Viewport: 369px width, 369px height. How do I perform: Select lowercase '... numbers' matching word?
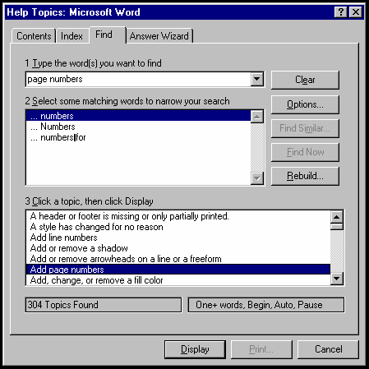pos(138,116)
